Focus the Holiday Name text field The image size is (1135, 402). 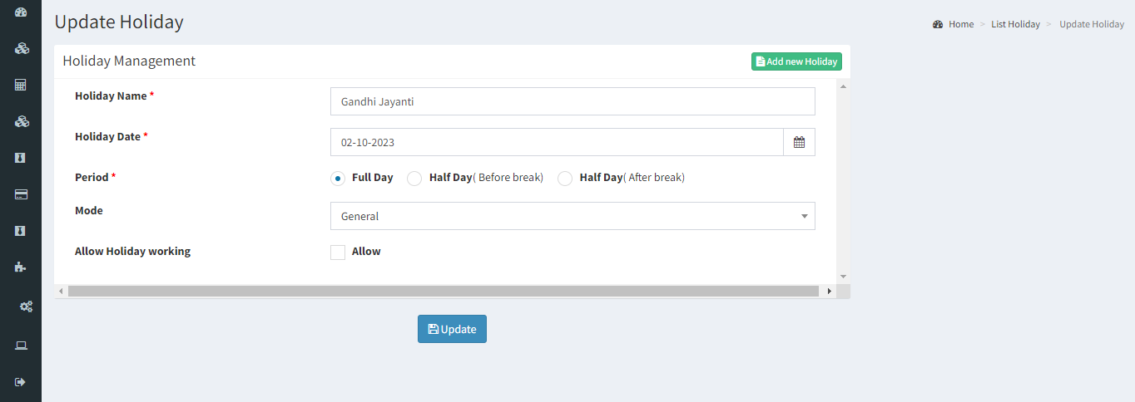(x=572, y=101)
